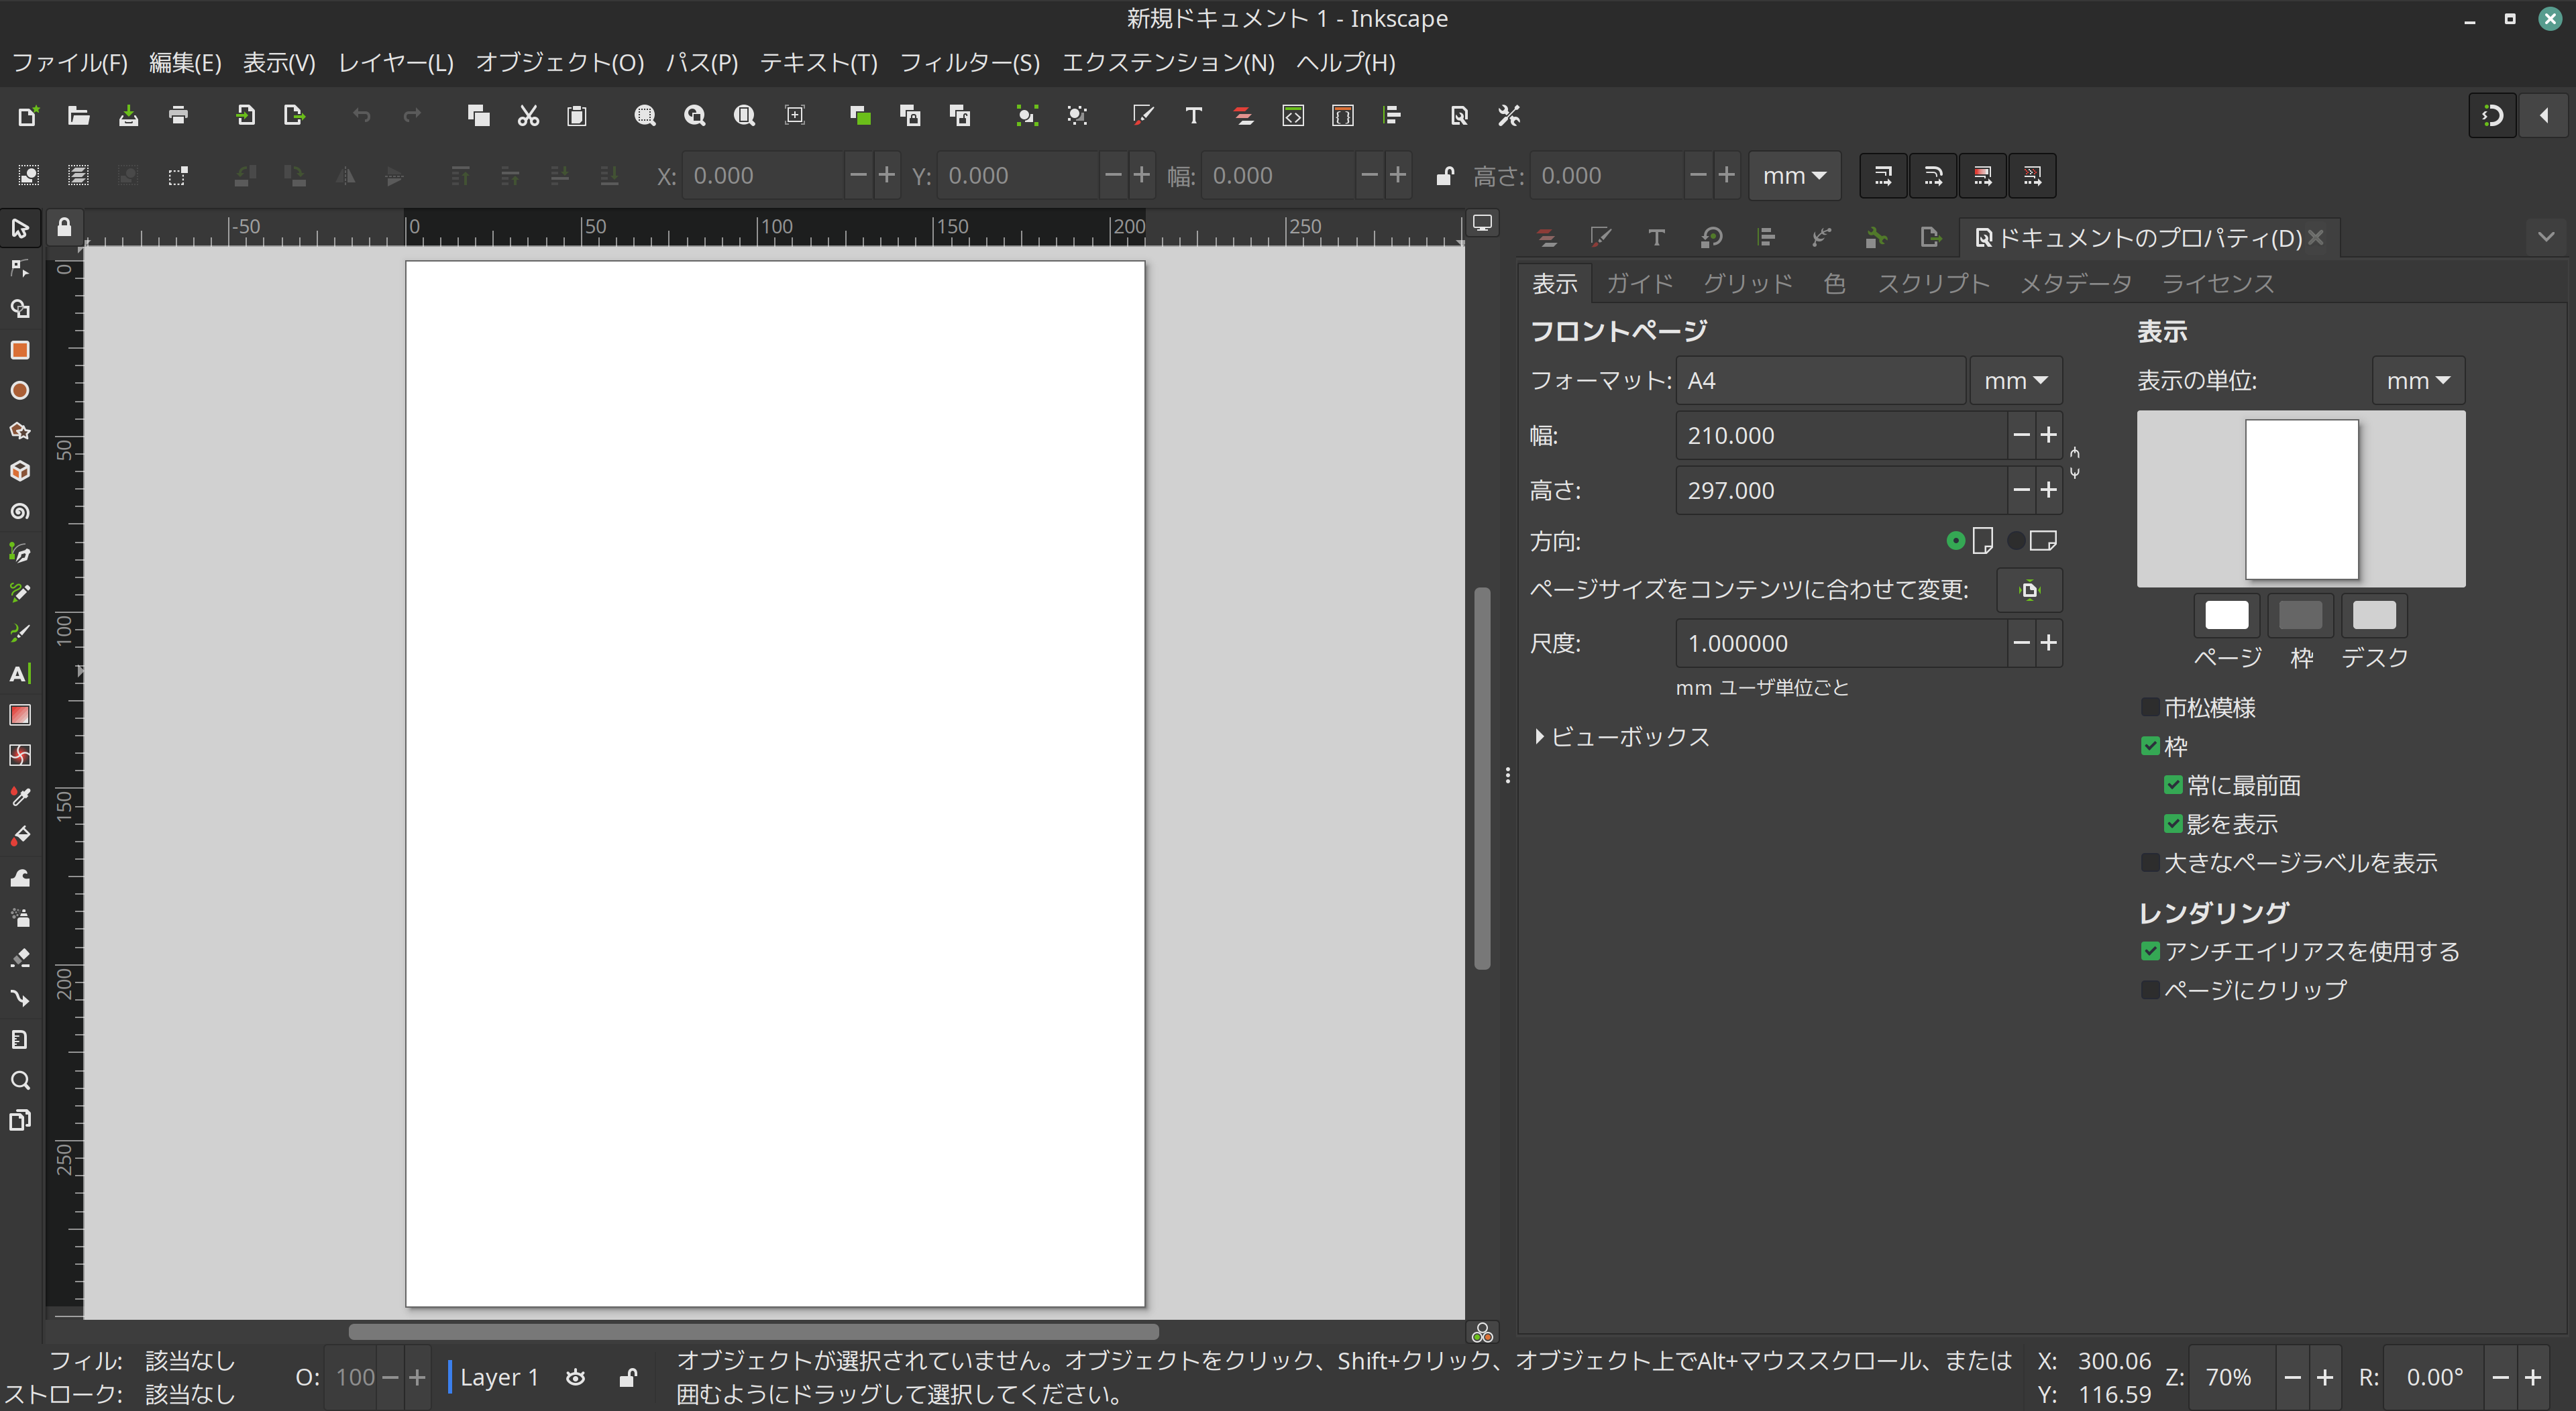Open the XML editor from the toolbar
Screen dimensions: 2576x1411
click(1292, 115)
